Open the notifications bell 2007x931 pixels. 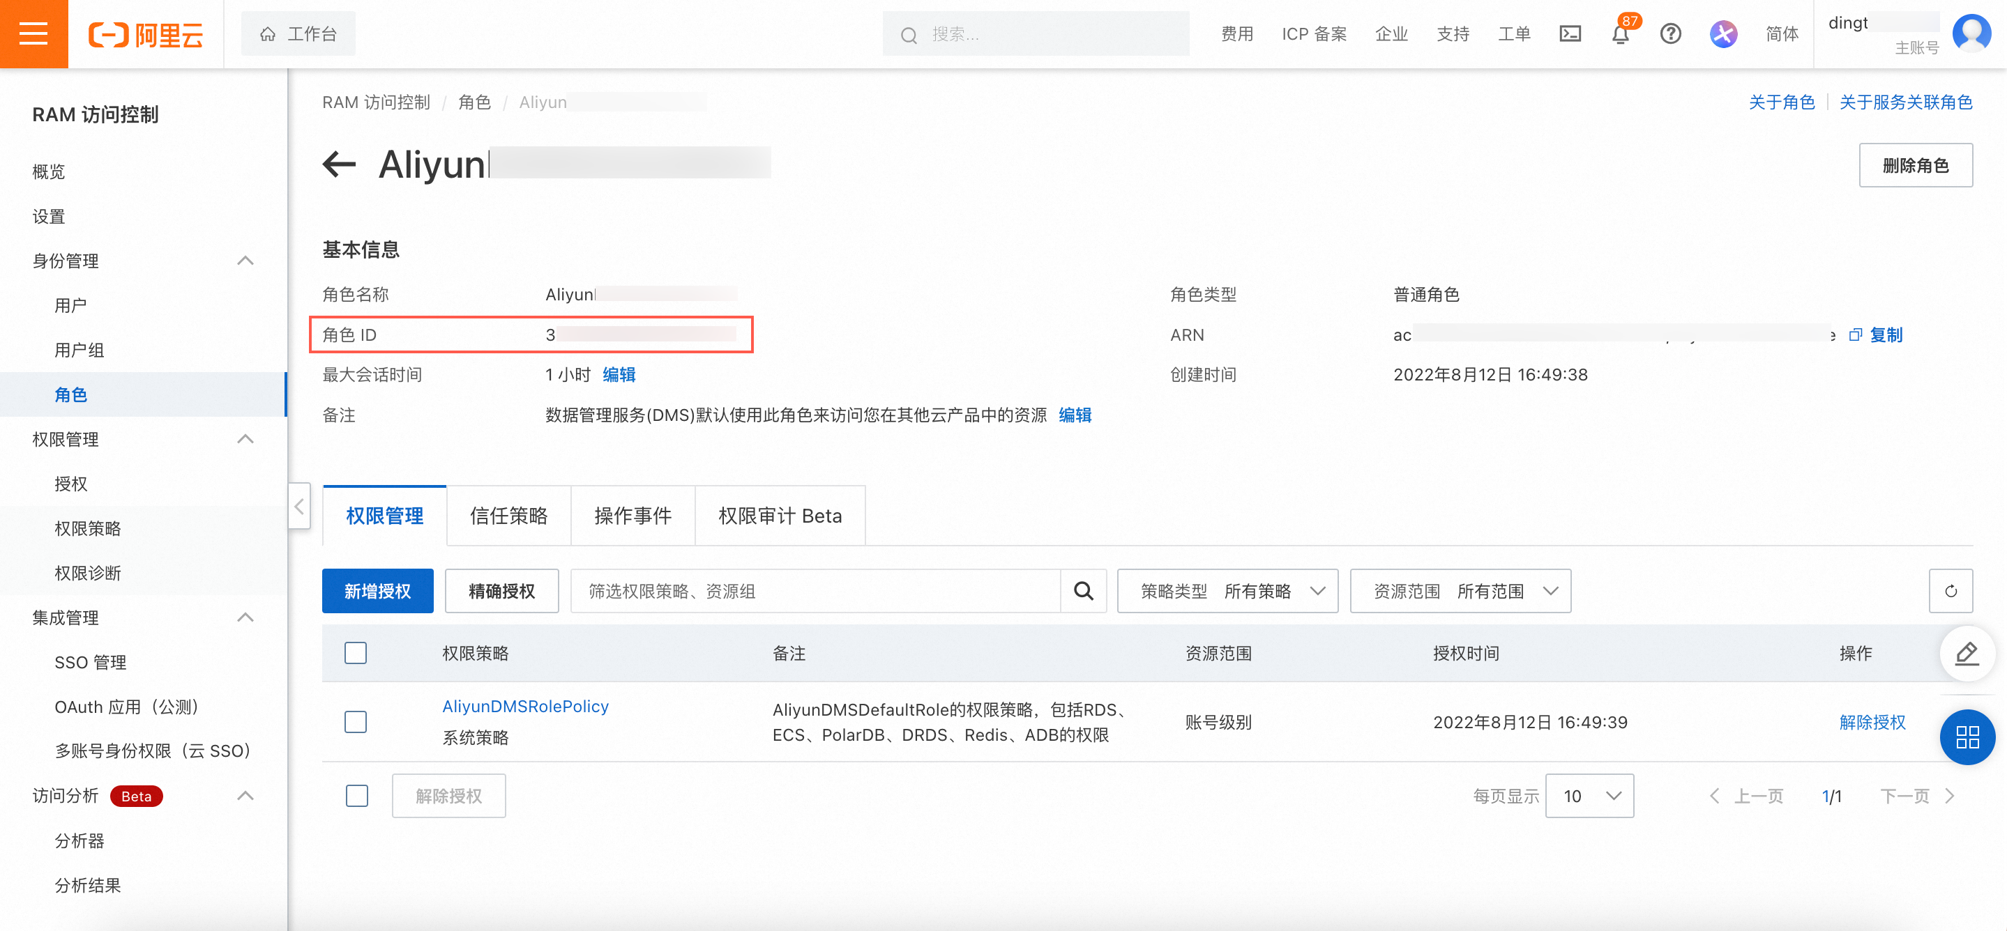[x=1620, y=34]
